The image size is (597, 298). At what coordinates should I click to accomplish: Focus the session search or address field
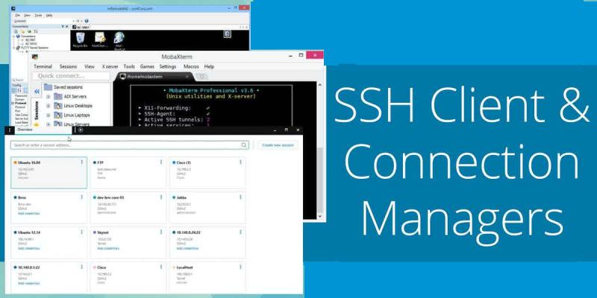[129, 145]
